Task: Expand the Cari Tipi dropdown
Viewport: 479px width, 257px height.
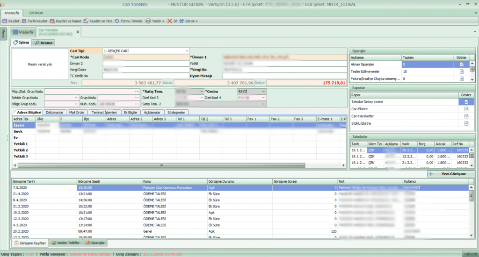Action: point(187,51)
